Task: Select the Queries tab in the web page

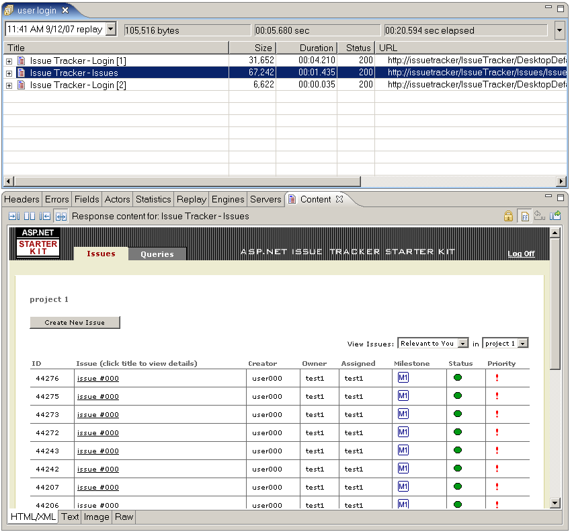Action: 157,254
